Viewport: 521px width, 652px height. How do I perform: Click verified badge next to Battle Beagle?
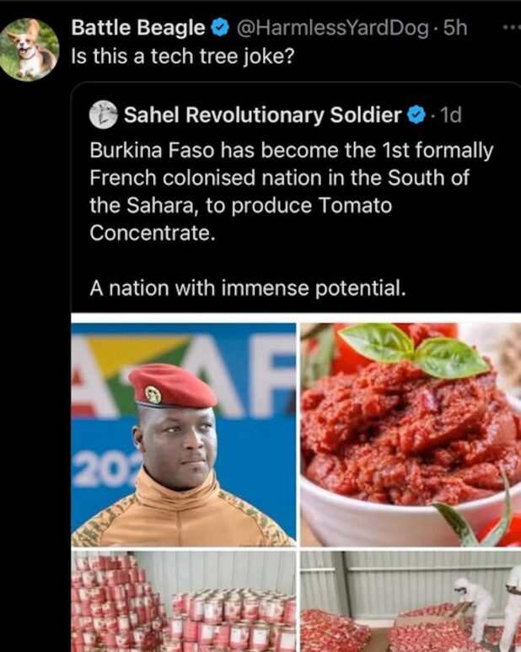[x=220, y=28]
